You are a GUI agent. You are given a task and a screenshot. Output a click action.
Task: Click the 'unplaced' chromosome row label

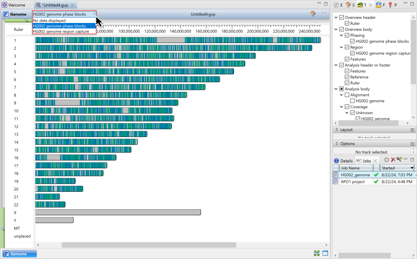pyautogui.click(x=22, y=236)
